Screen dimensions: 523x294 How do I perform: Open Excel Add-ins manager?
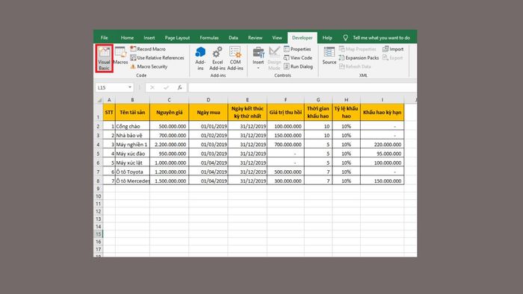(217, 59)
